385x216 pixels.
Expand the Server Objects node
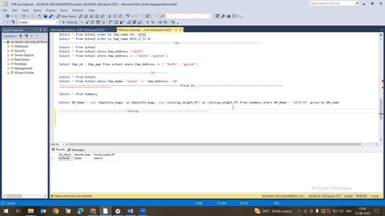click(8, 55)
